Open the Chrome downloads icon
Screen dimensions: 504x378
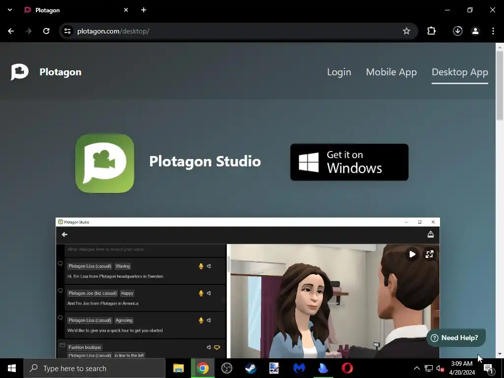click(x=457, y=31)
